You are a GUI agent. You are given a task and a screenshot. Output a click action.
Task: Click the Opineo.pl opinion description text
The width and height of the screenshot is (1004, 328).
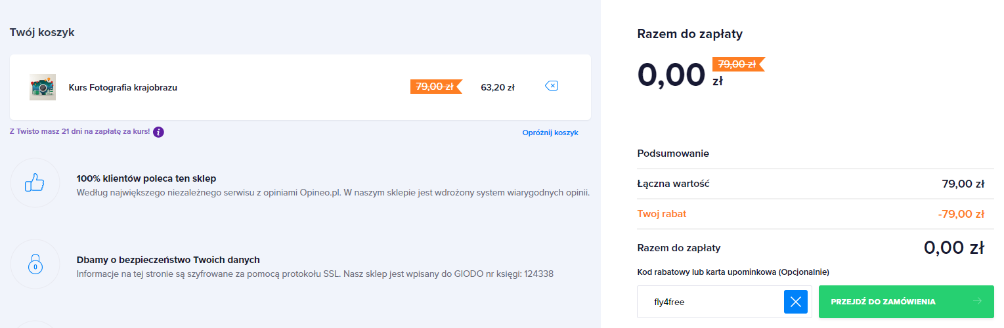[333, 193]
